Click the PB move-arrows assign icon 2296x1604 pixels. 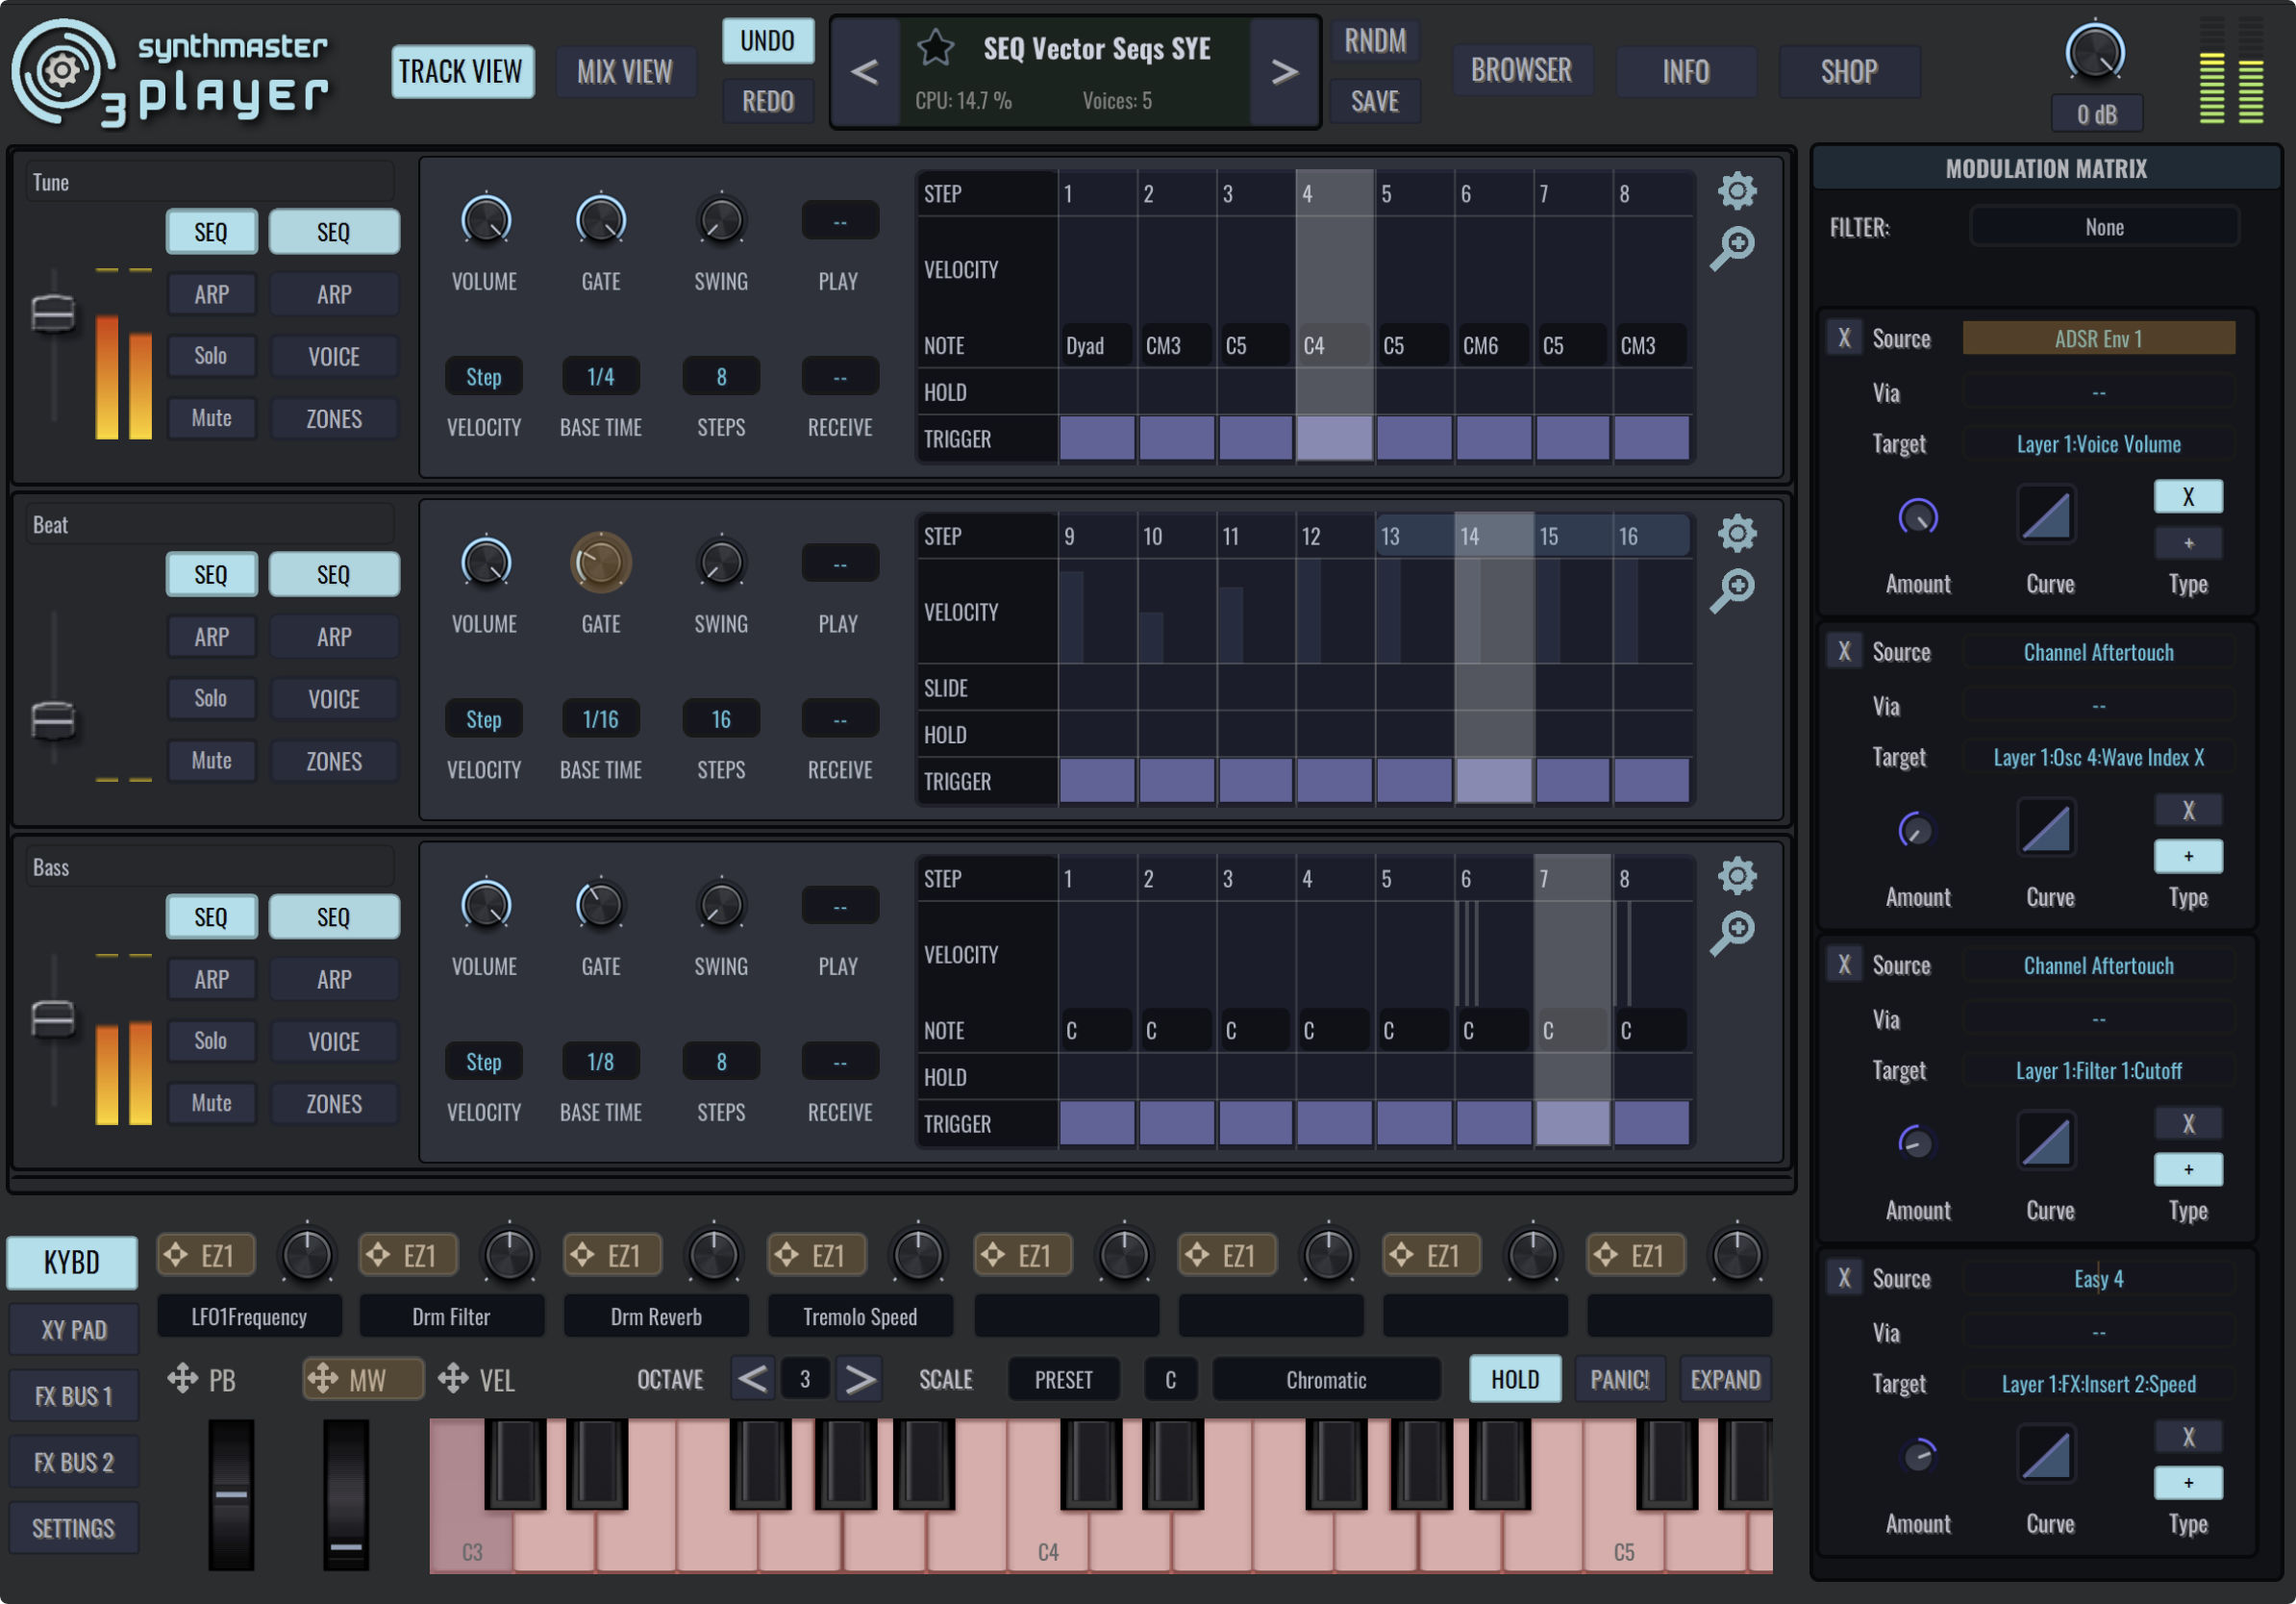[x=183, y=1379]
